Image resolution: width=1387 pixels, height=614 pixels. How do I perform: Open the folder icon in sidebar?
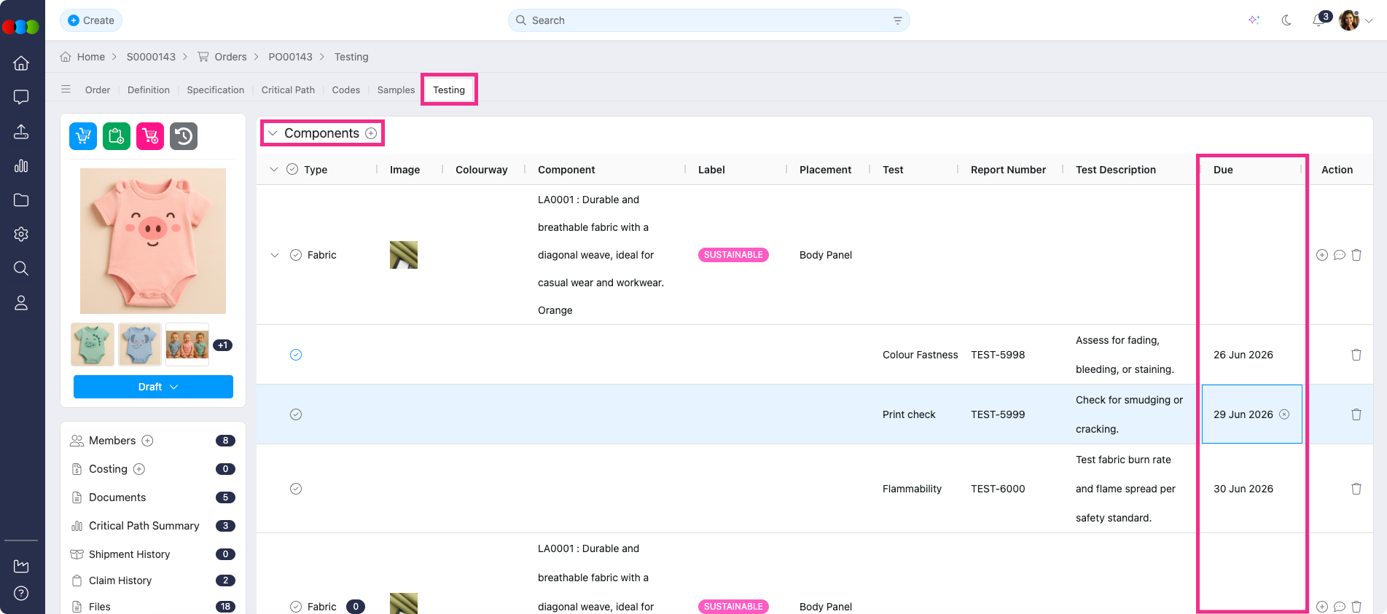[21, 200]
